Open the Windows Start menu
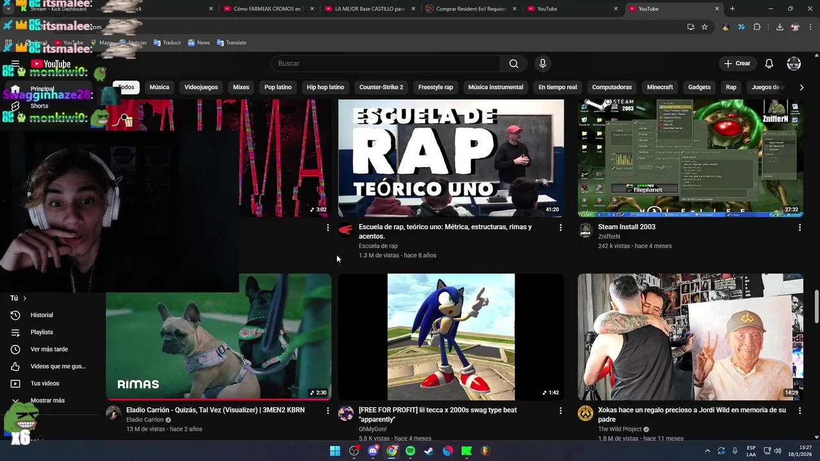820x461 pixels. (335, 451)
